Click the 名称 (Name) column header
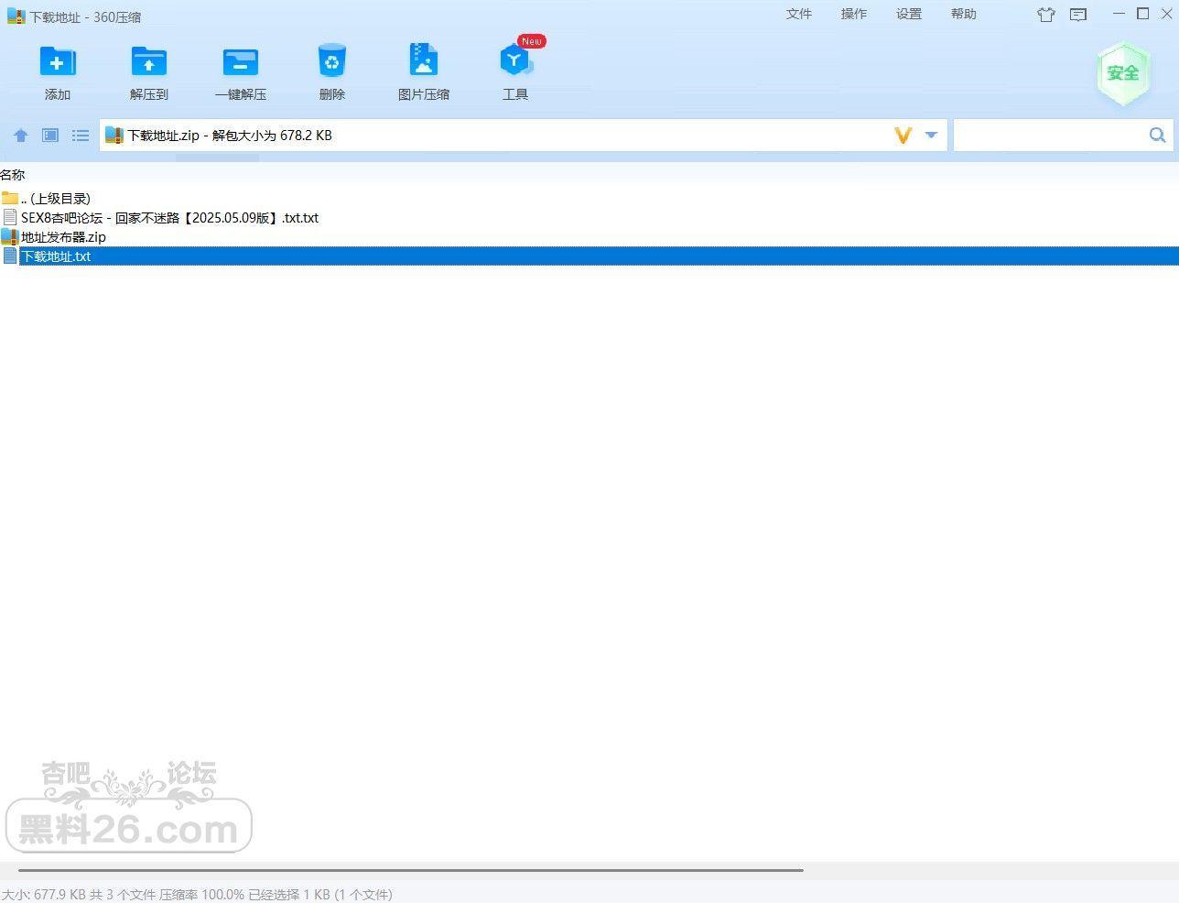Viewport: 1179px width, 903px height. tap(13, 175)
